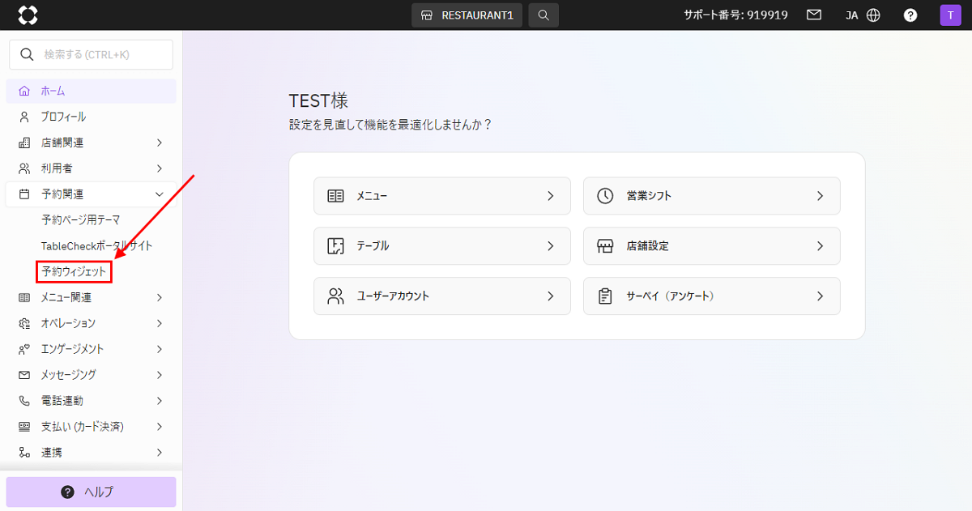972x511 pixels.
Task: Open the RESTAURANT1 store selector
Action: coord(467,15)
